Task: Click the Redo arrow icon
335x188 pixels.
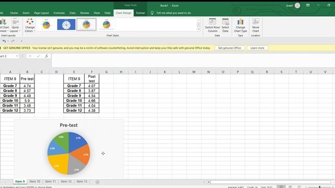Action: (13, 41)
